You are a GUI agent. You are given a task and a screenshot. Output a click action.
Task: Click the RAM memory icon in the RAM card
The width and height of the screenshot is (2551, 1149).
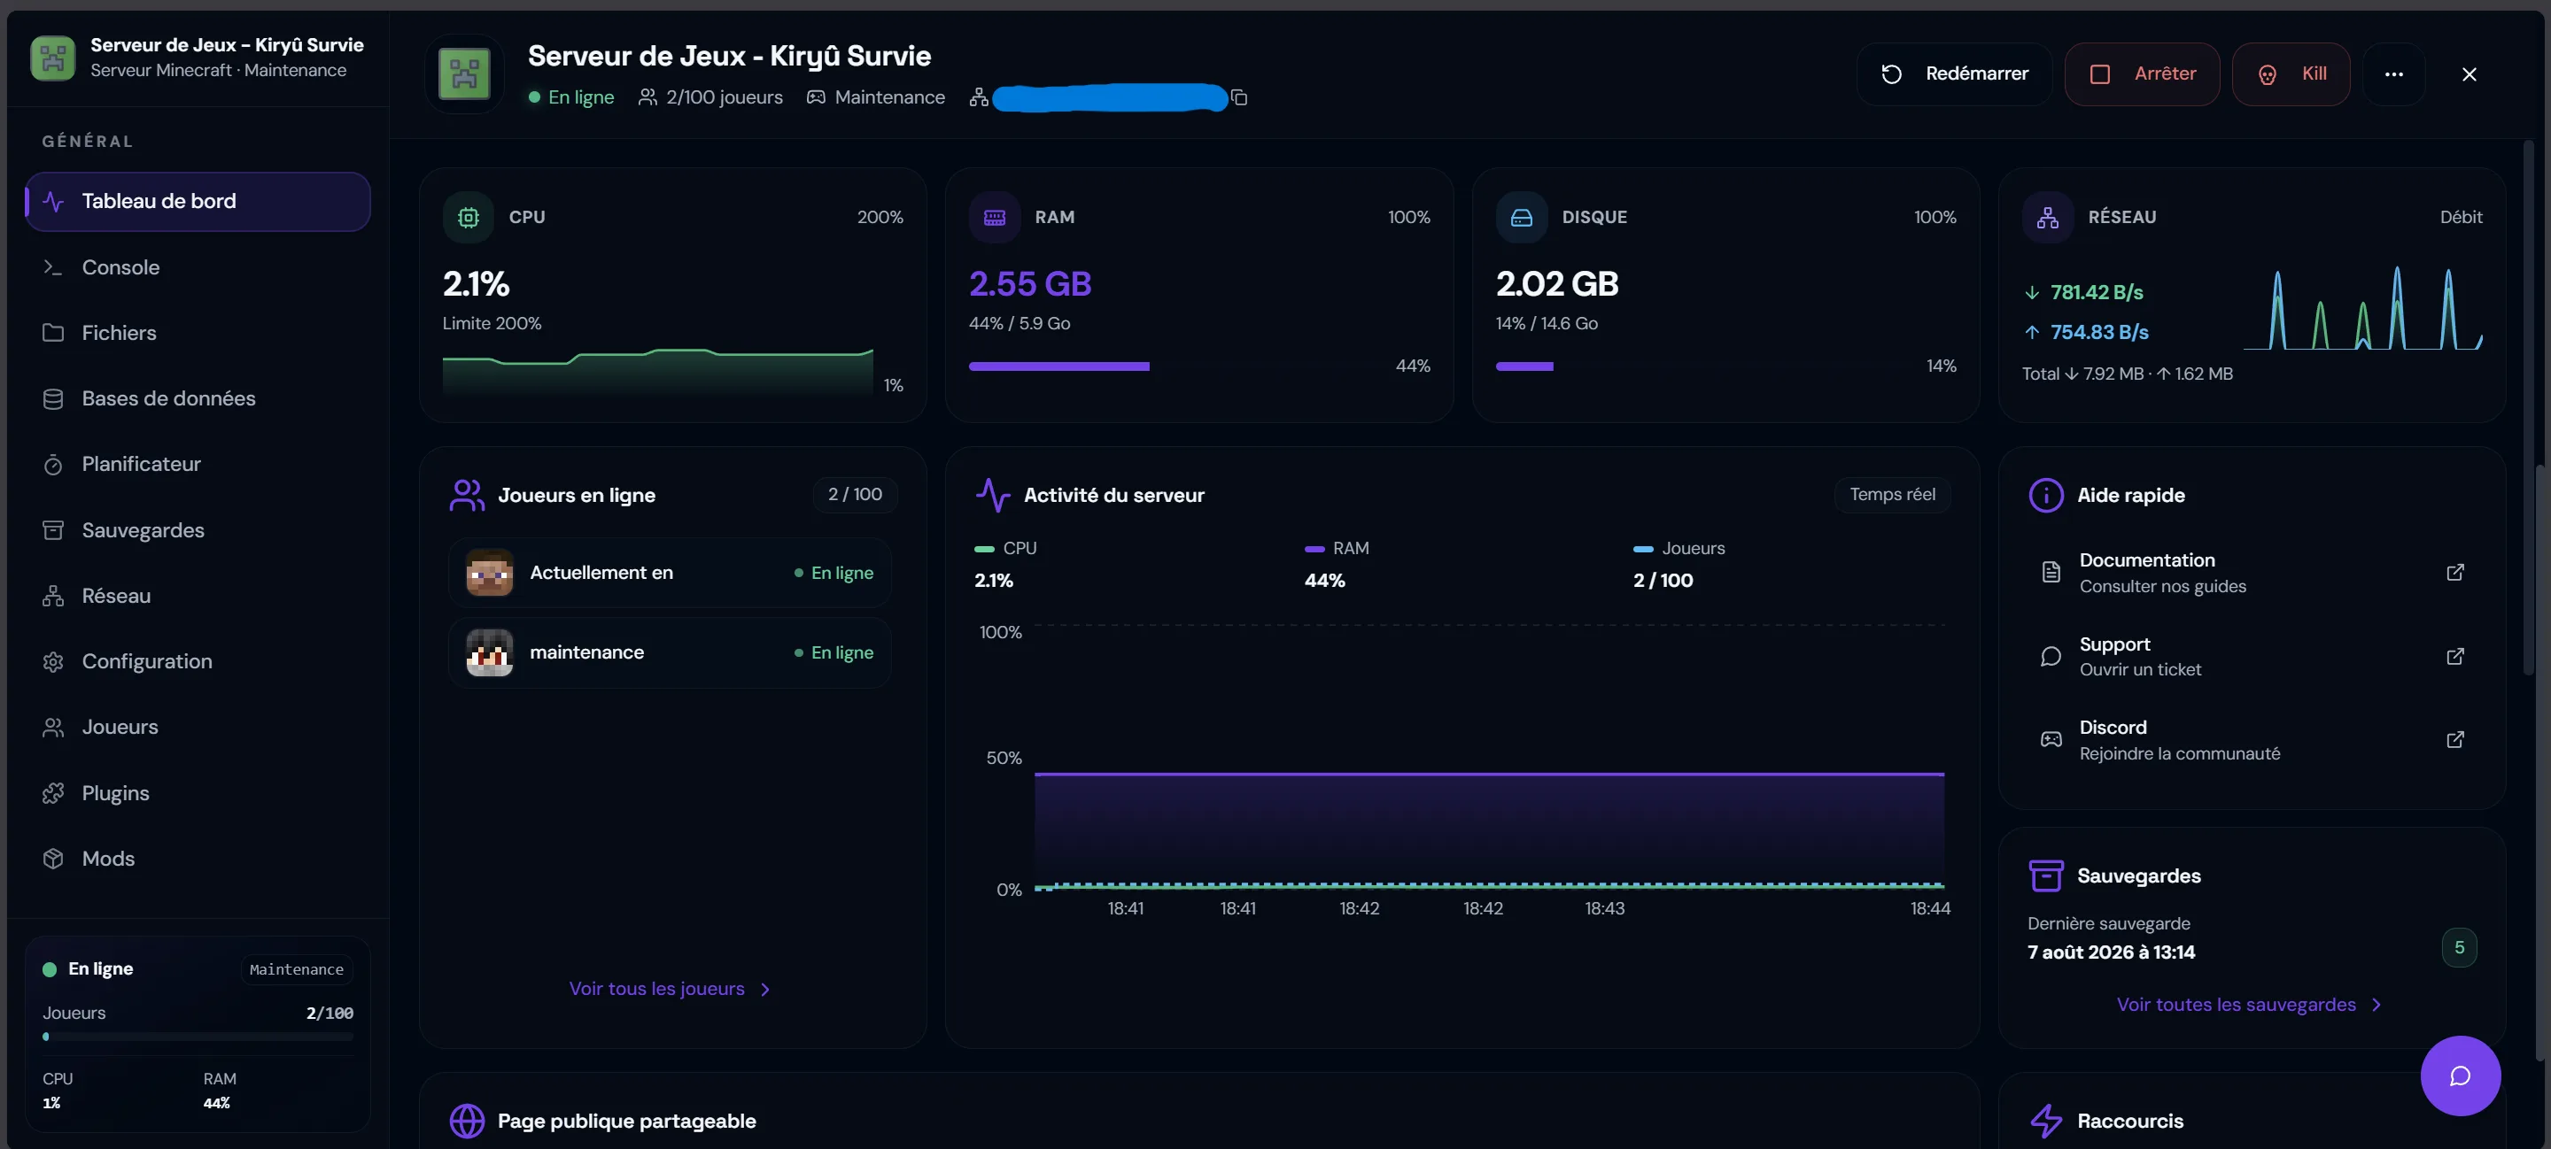coord(994,217)
